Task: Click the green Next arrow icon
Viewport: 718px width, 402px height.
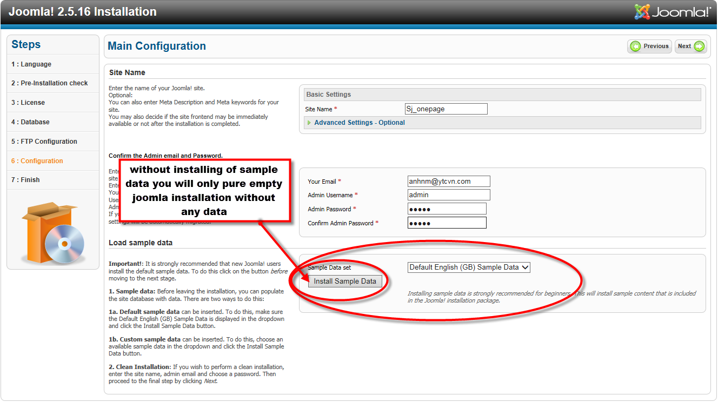Action: (699, 46)
